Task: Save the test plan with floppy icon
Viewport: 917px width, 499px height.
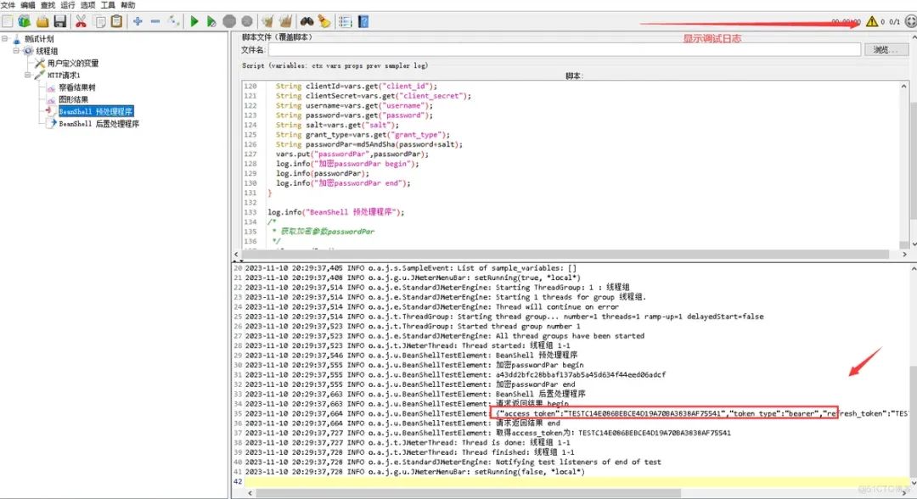Action: [59, 21]
